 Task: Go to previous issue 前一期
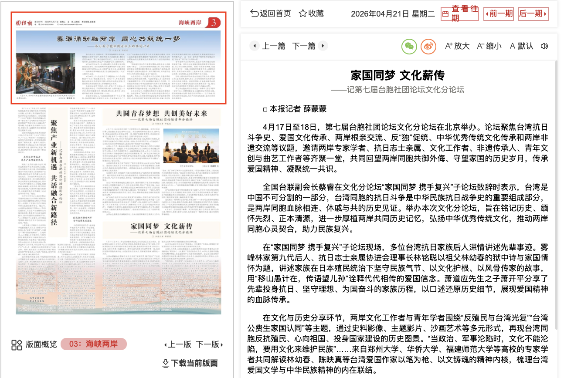click(499, 14)
